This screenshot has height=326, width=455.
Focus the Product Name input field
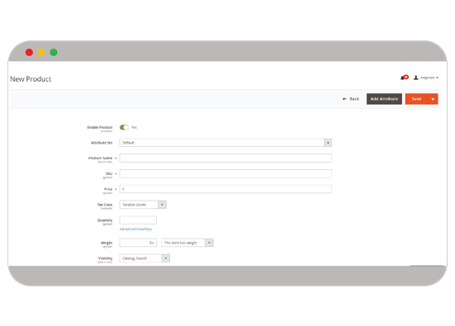pyautogui.click(x=225, y=158)
